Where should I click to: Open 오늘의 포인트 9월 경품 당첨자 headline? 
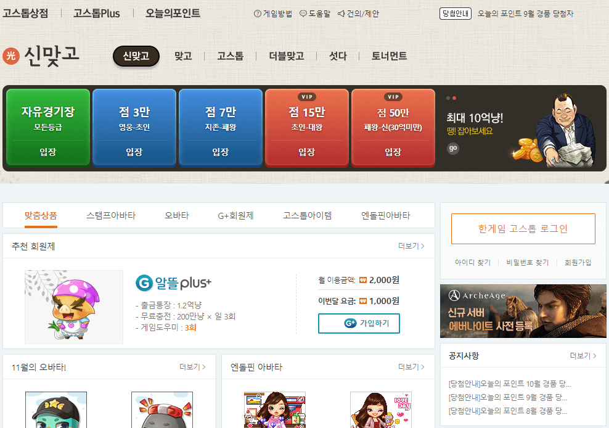(x=526, y=14)
